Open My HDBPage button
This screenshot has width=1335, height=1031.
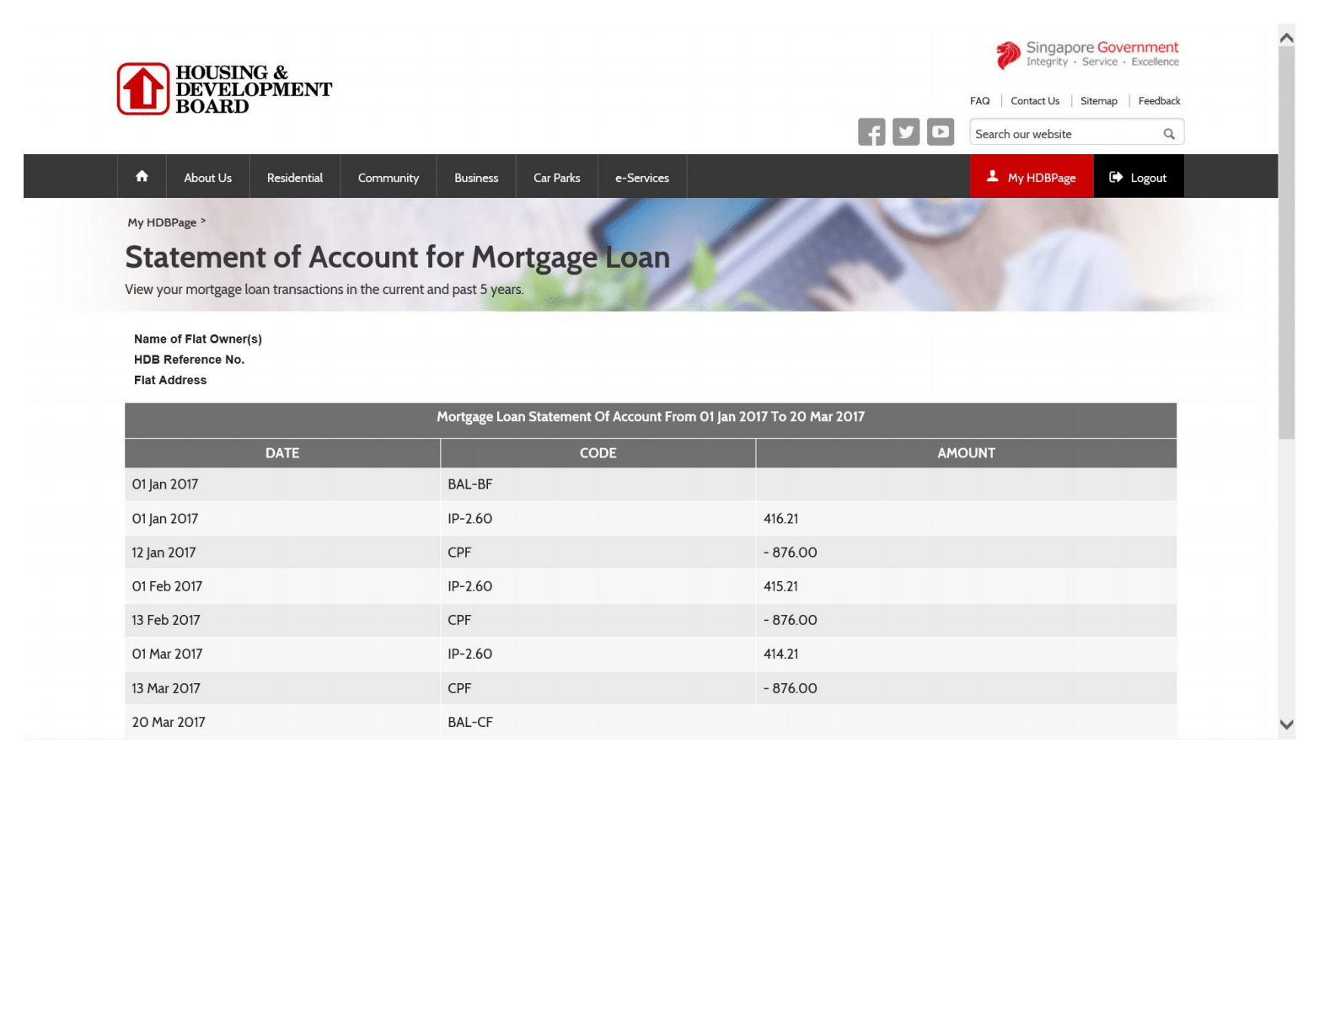click(x=1032, y=177)
